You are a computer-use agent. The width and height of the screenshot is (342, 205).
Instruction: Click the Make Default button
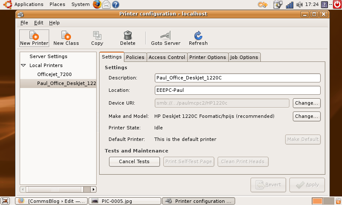point(303,139)
